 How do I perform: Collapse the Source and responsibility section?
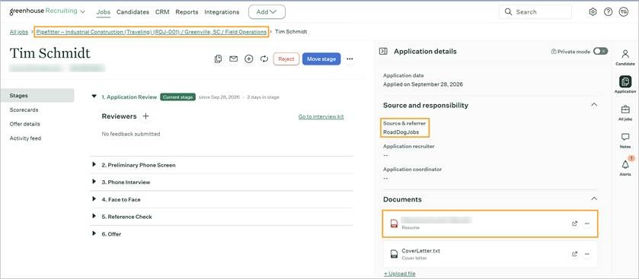point(594,105)
